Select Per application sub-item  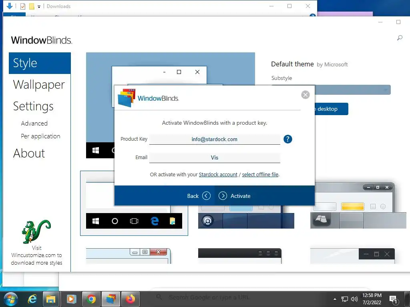pos(40,136)
